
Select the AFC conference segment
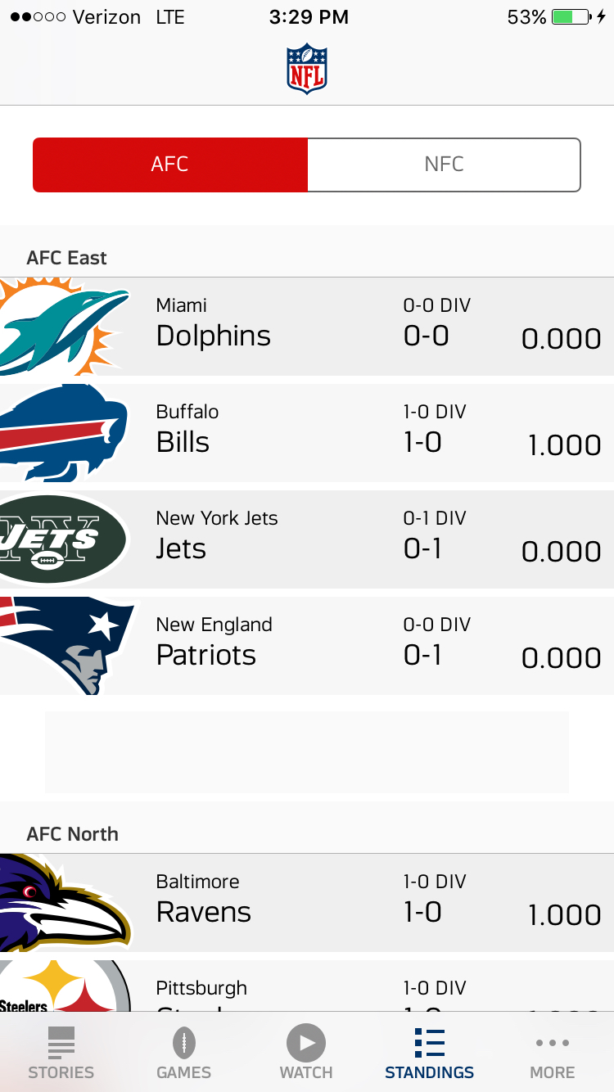(x=170, y=165)
